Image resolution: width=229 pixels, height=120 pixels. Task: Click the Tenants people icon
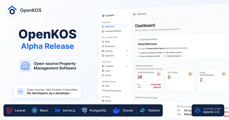point(103,75)
